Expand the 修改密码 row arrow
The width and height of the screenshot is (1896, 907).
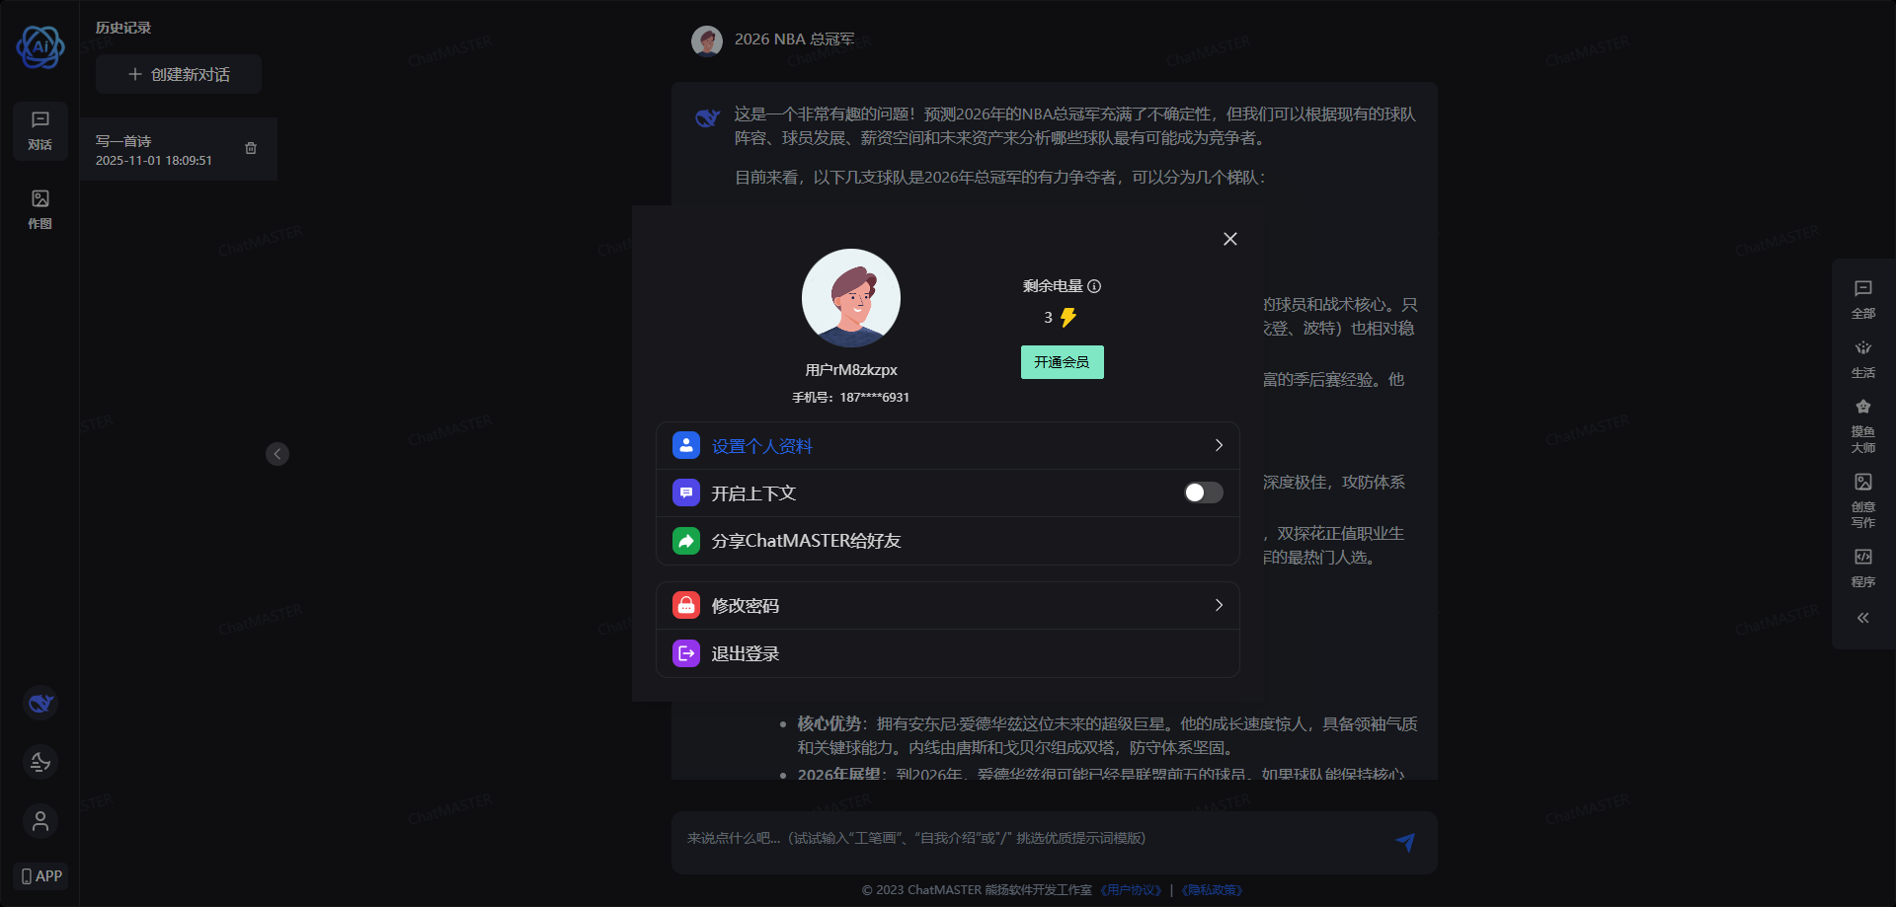click(1219, 605)
